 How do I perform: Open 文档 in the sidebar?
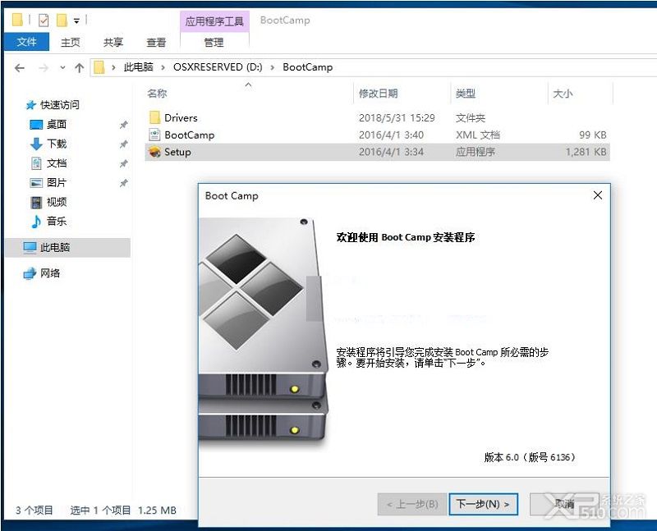(57, 163)
